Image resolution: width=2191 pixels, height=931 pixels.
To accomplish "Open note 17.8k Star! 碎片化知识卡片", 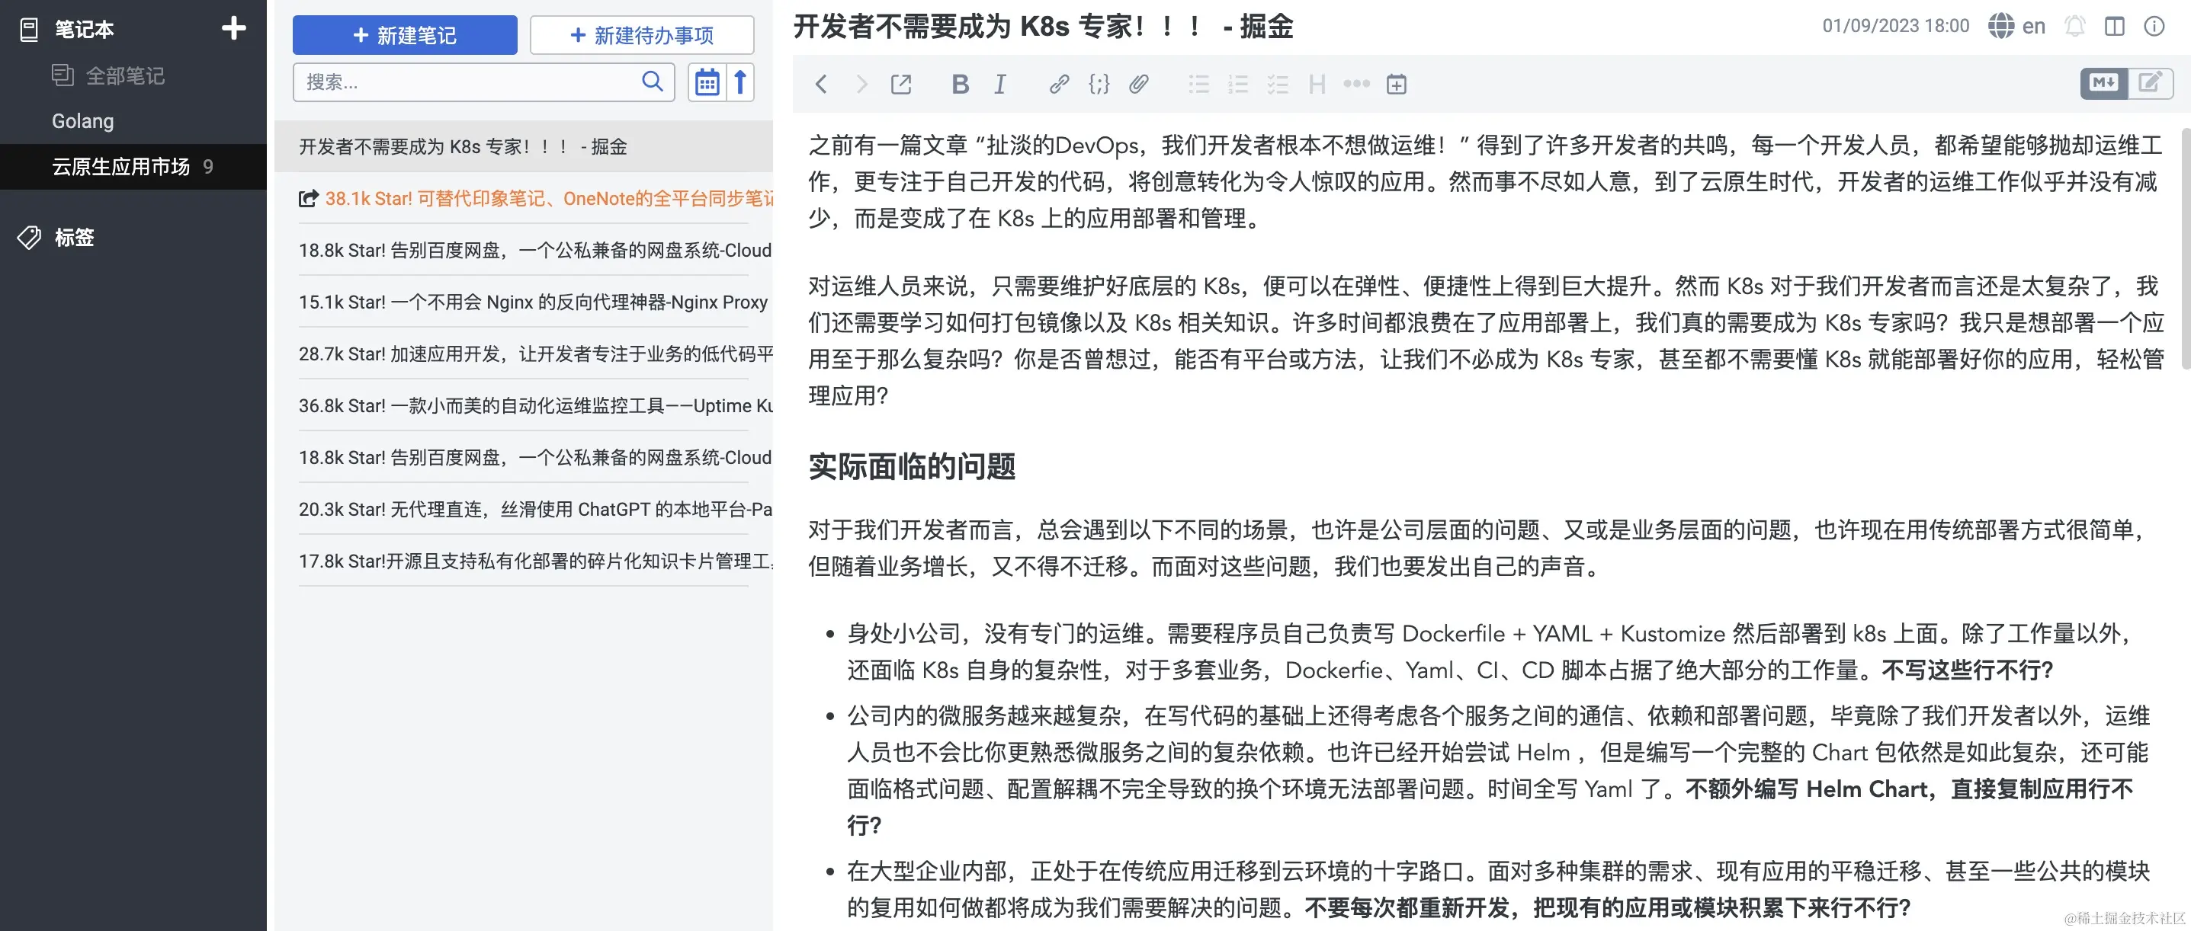I will (523, 561).
